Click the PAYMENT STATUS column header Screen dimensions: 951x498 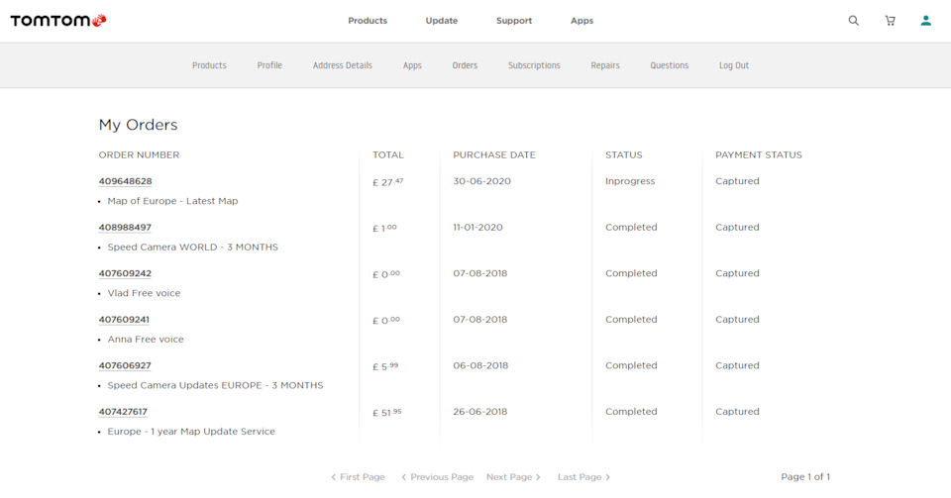758,154
